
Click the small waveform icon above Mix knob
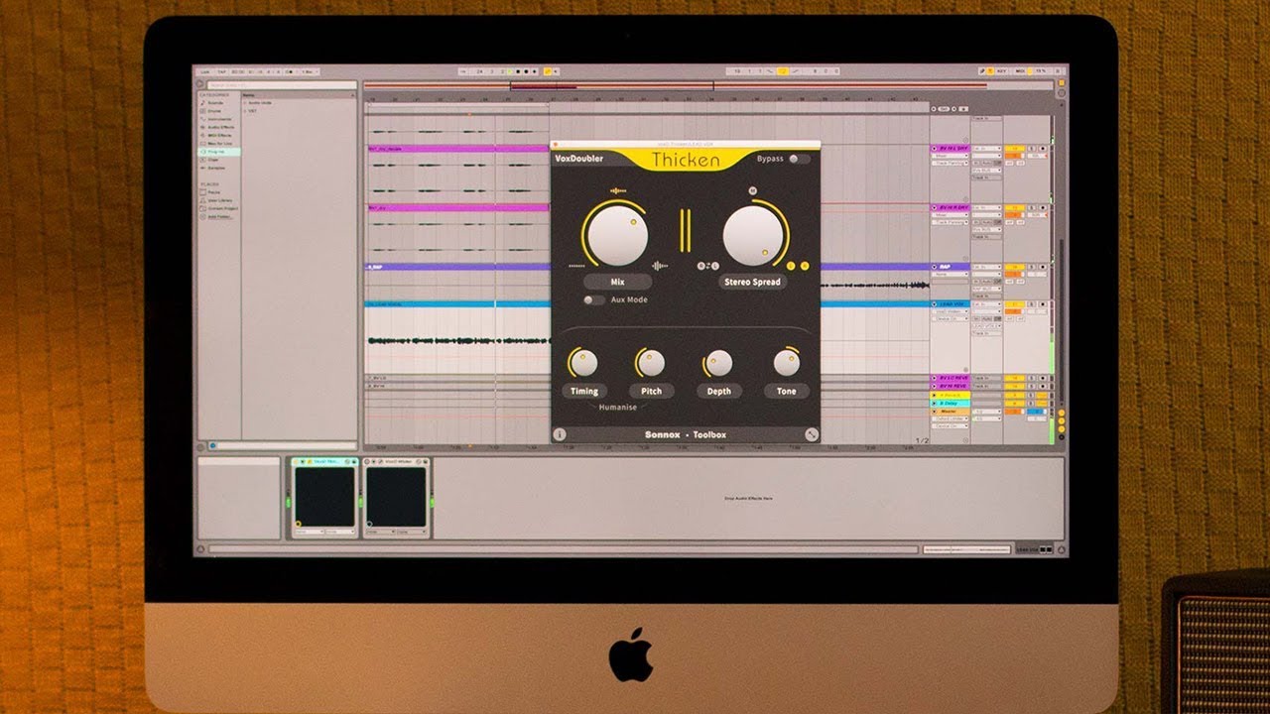[618, 190]
